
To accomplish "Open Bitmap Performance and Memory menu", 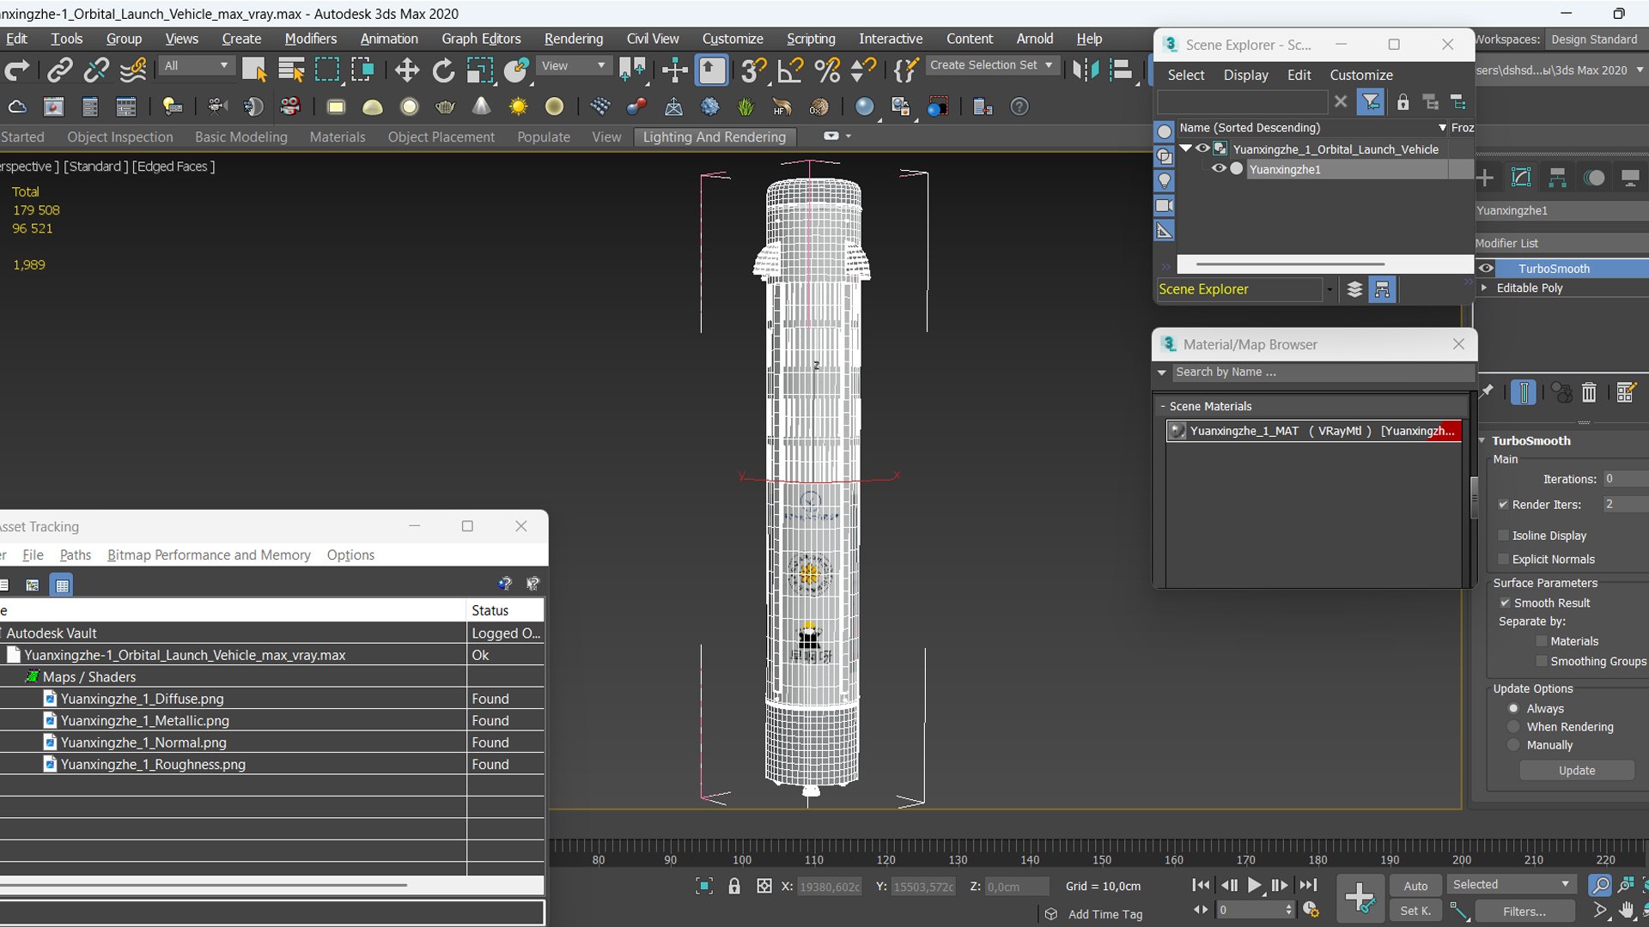I will tap(209, 554).
